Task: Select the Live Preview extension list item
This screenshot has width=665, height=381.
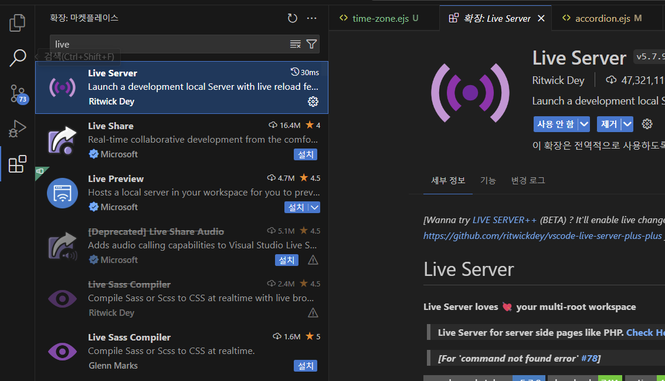Action: [182, 193]
